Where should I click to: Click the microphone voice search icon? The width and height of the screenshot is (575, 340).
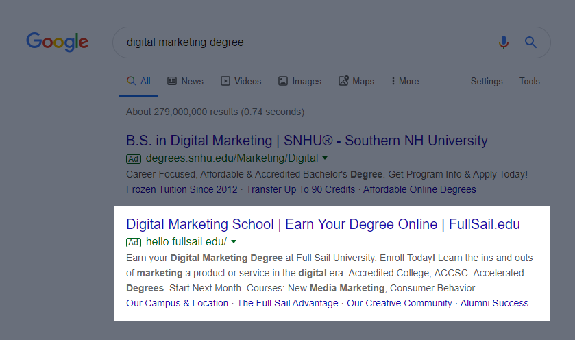[504, 42]
